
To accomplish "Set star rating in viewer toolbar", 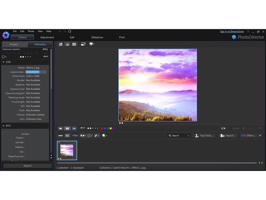I will (x=92, y=128).
